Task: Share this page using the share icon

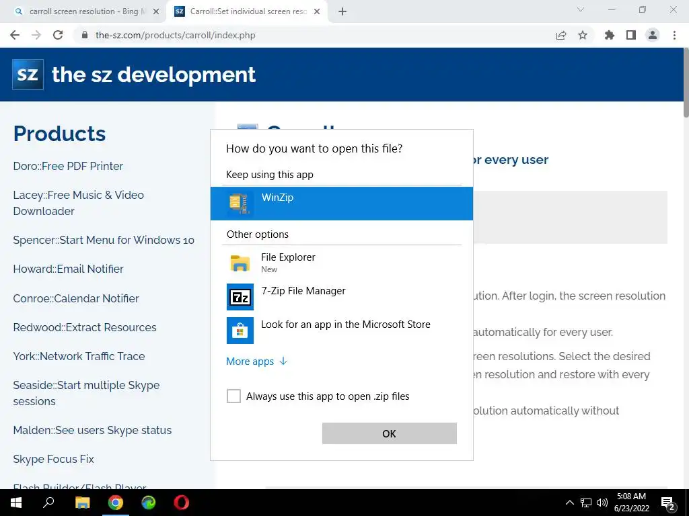Action: click(x=561, y=35)
